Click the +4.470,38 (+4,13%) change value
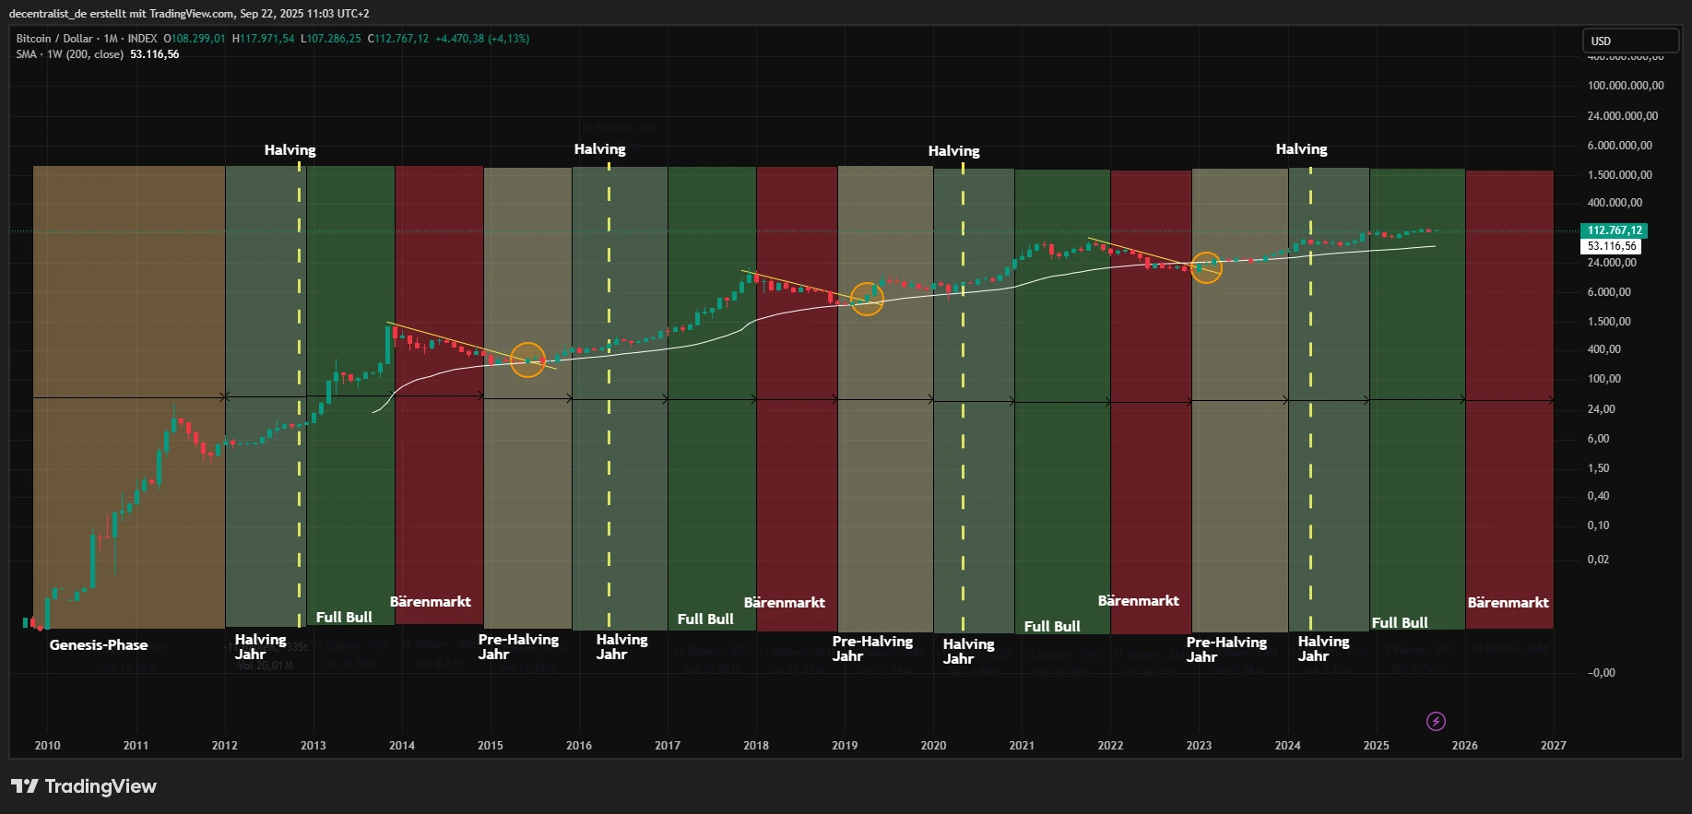The width and height of the screenshot is (1692, 814). coord(482,39)
